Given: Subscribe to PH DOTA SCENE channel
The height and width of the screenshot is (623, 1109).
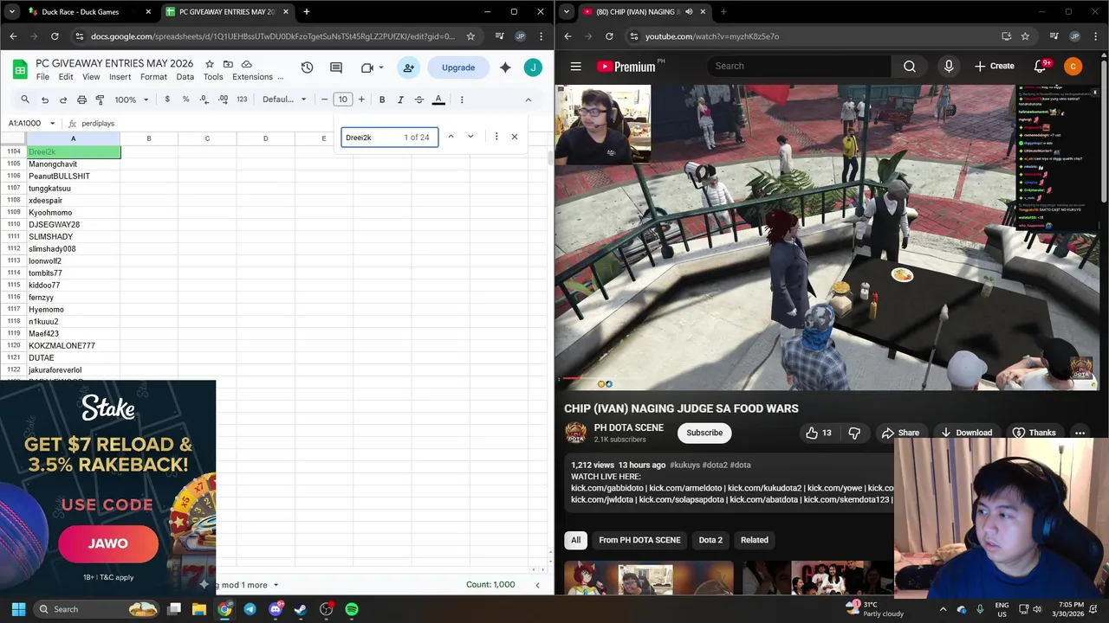Looking at the screenshot, I should pyautogui.click(x=704, y=433).
